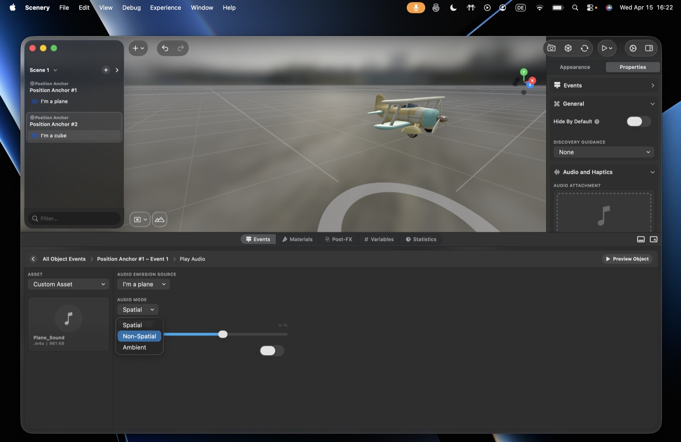Image resolution: width=681 pixels, height=442 pixels.
Task: Expand the Scene 1 dropdown
Action: [43, 70]
